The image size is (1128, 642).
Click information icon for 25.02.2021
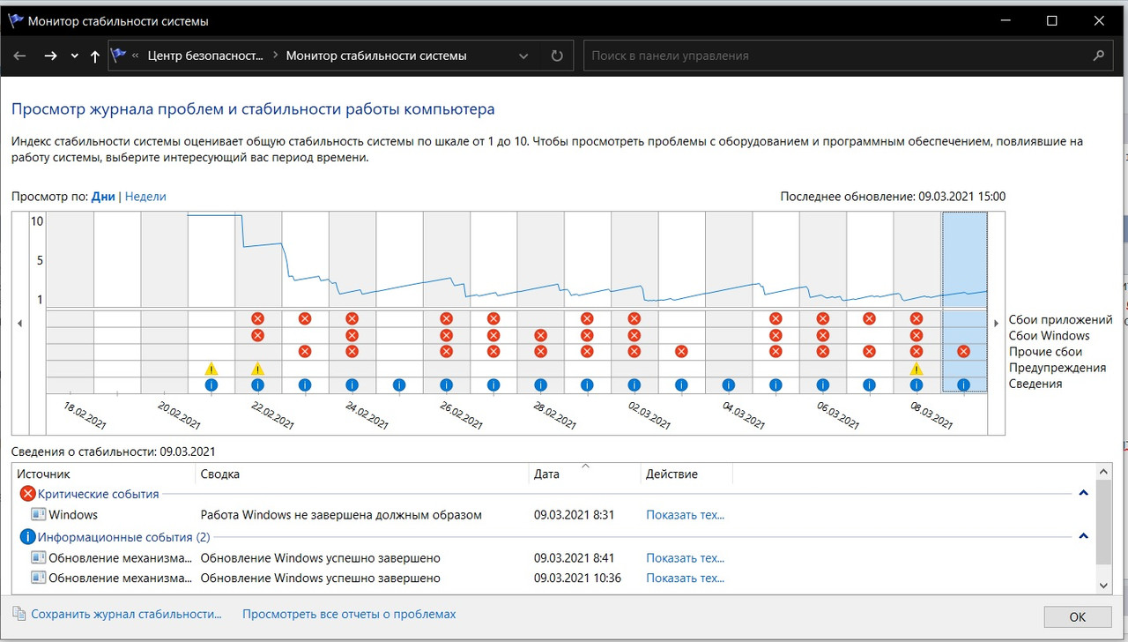pyautogui.click(x=399, y=384)
